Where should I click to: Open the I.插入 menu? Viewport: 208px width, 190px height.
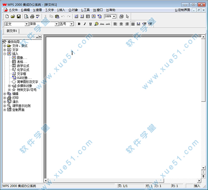(61, 10)
